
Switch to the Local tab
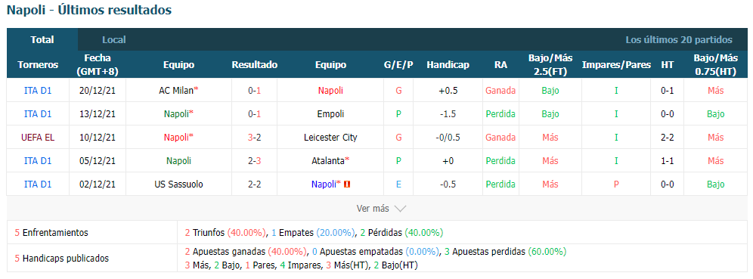pyautogui.click(x=114, y=40)
